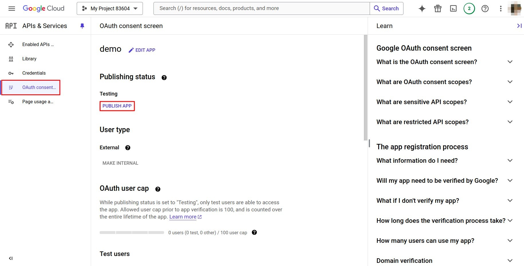Screen dimensions: 524x266
Task: Collapse the Learn side panel
Action: coord(519,26)
